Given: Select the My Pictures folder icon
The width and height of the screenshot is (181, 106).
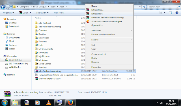Looking at the screenshot, I should coord(36,56).
